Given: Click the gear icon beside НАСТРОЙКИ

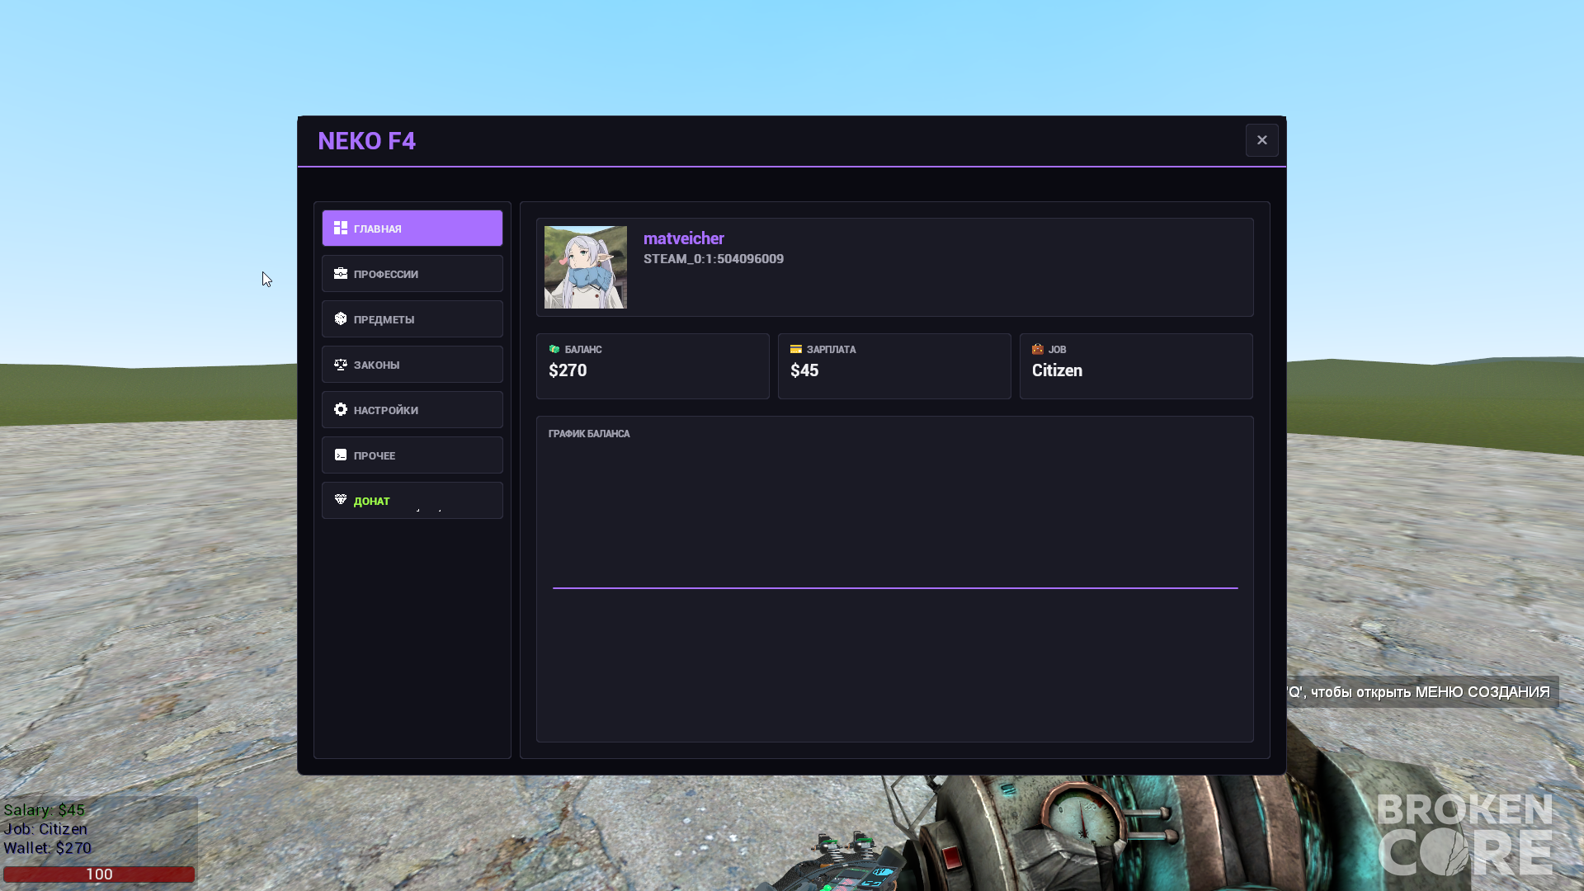Looking at the screenshot, I should click(341, 409).
